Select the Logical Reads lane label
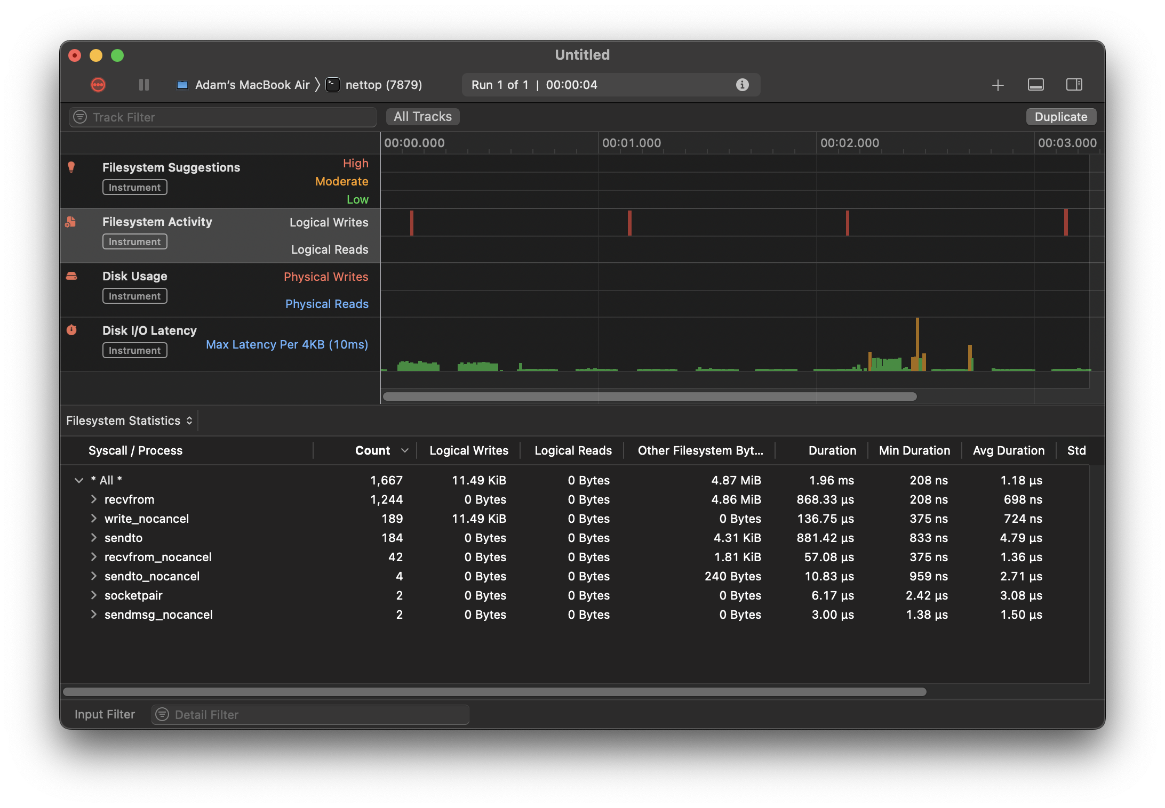The width and height of the screenshot is (1165, 808). click(330, 249)
